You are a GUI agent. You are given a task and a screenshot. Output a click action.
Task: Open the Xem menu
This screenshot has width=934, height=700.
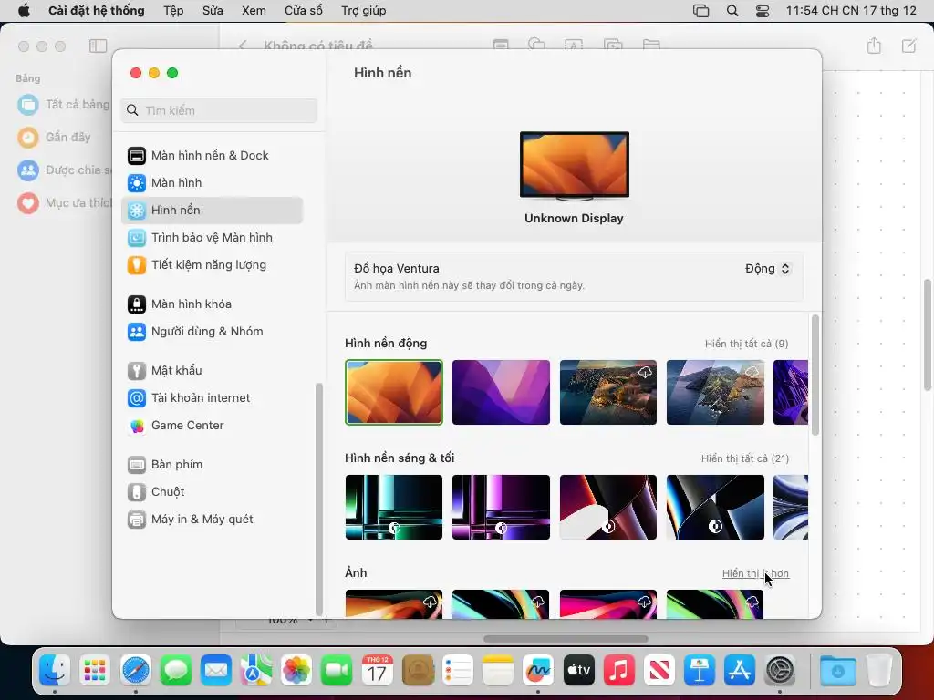point(254,11)
